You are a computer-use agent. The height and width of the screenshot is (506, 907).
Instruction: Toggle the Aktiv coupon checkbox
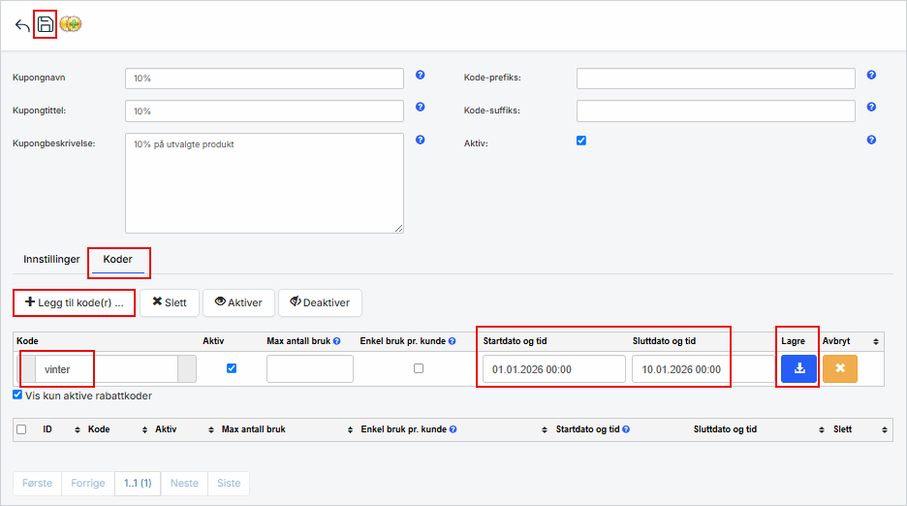point(581,141)
